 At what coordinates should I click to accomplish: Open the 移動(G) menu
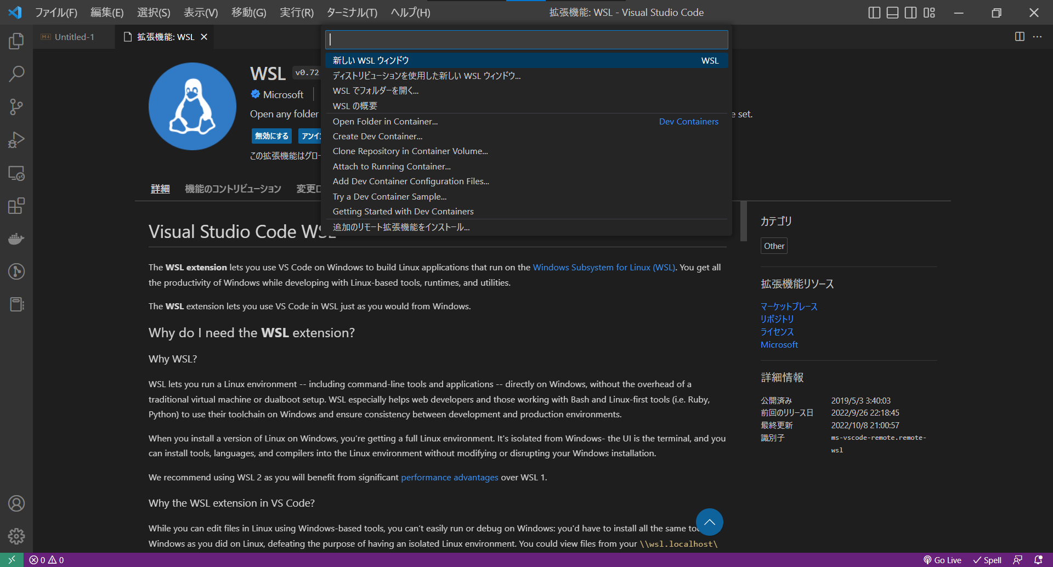[249, 13]
